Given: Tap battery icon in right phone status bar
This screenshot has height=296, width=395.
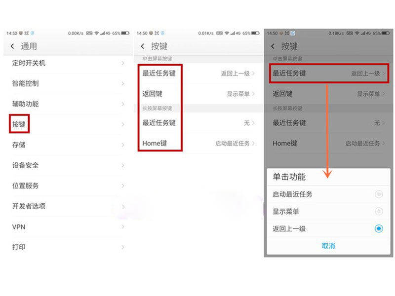Looking at the screenshot, I should (386, 33).
